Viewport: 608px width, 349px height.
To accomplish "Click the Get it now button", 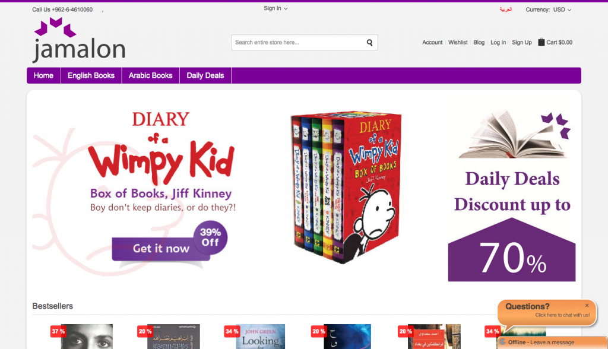I will point(161,249).
